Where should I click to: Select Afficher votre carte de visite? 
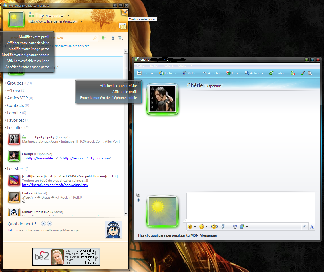tap(28, 43)
